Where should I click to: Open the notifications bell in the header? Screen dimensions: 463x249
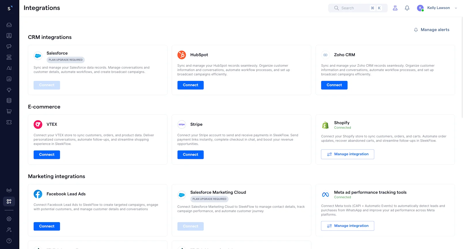click(407, 8)
